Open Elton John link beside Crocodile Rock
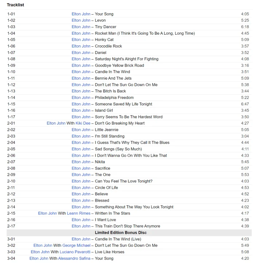Image resolution: width=253 pixels, height=263 pixels. 81,46
